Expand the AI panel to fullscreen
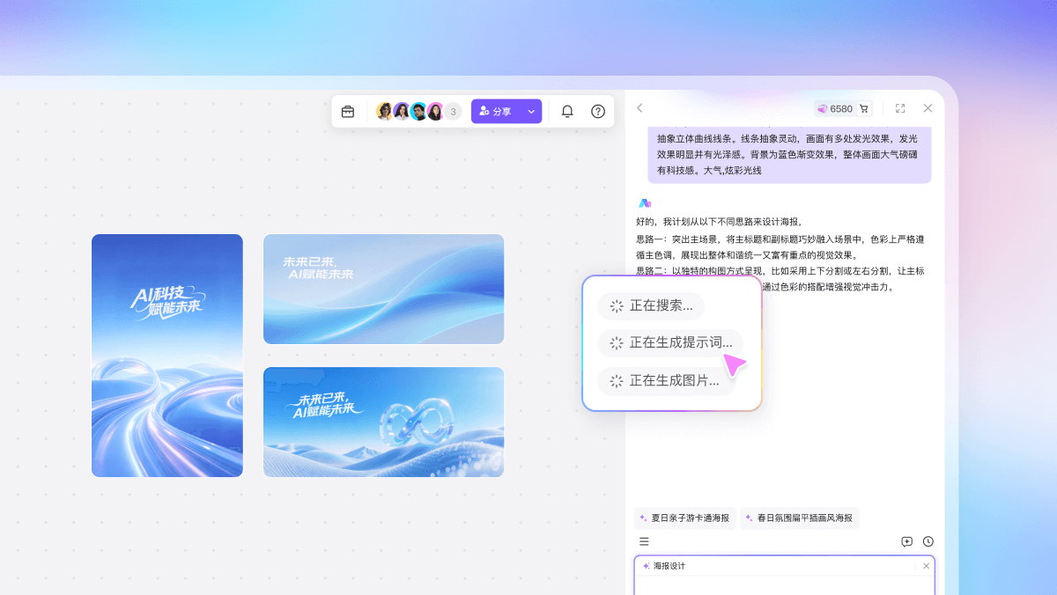Image resolution: width=1057 pixels, height=595 pixels. pyautogui.click(x=900, y=108)
